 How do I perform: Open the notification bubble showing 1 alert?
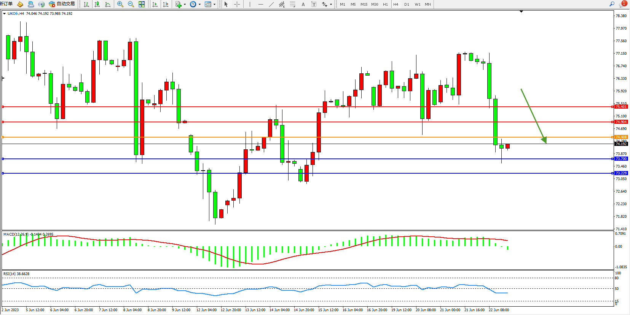click(623, 4)
